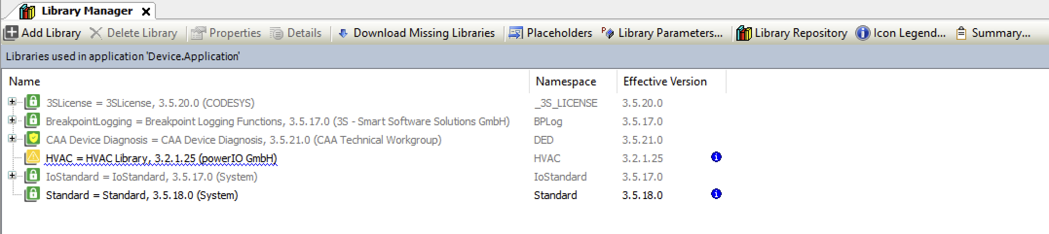Select the Standard 3.5.18.0 library row
Screen dimensions: 1049x234
click(142, 195)
